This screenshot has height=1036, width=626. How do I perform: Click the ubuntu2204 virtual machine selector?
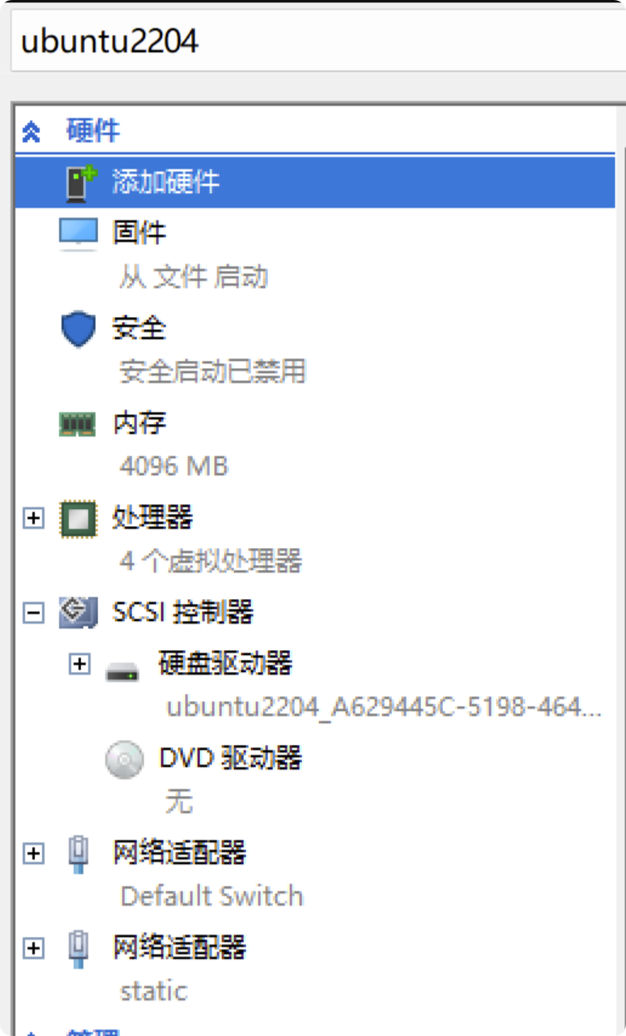(x=317, y=41)
